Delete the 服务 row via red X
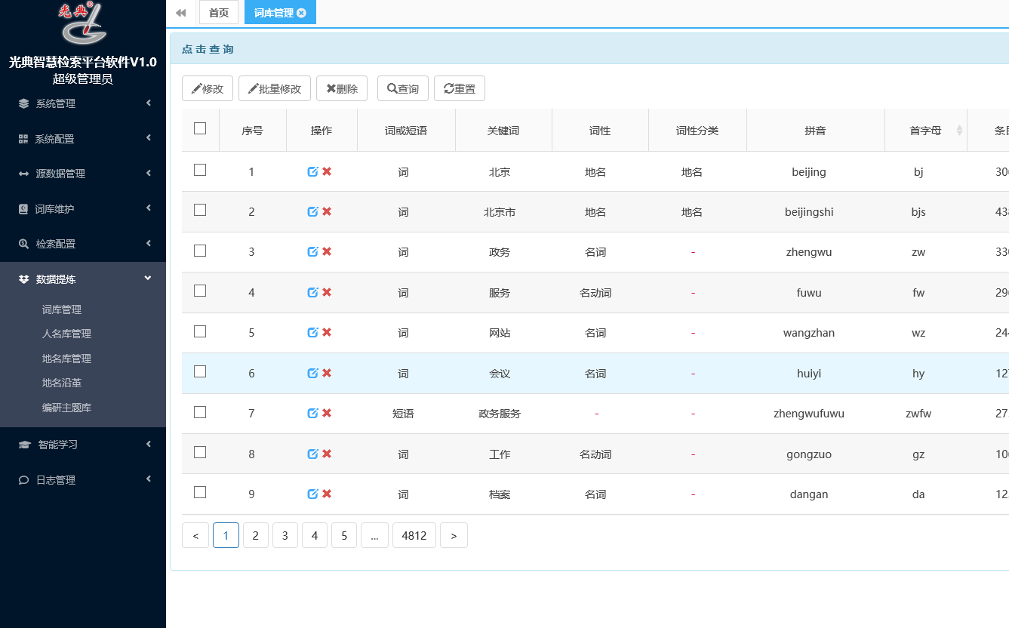This screenshot has width=1009, height=628. tap(327, 292)
